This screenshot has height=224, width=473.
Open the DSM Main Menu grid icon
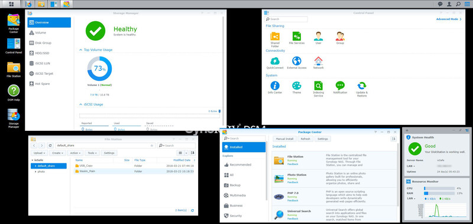(11, 4)
